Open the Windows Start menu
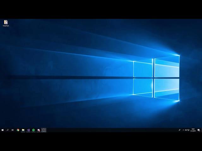The image size is (202, 151). tap(3, 130)
